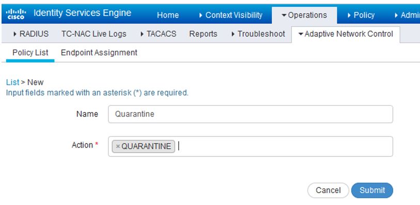This screenshot has width=420, height=205.
Task: Cancel the new policy form
Action: pos(328,191)
